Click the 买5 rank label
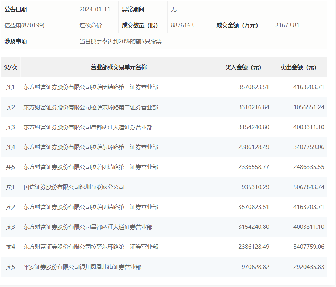 (x=11, y=167)
